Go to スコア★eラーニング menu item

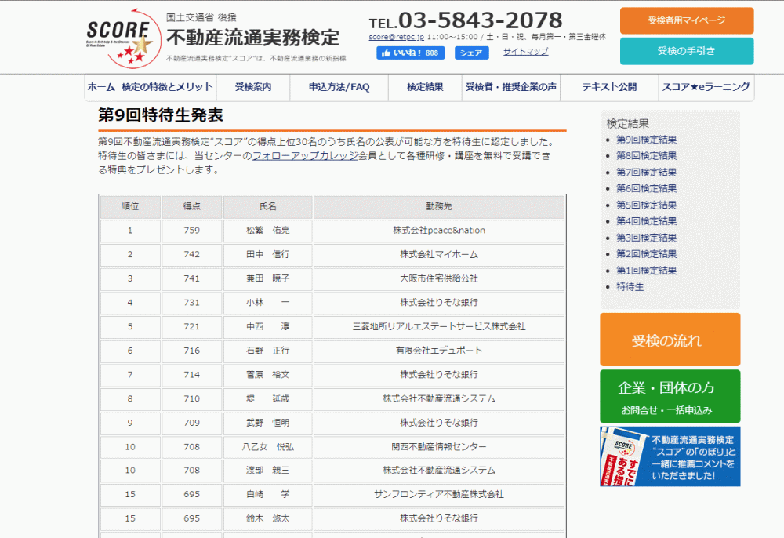pos(706,88)
